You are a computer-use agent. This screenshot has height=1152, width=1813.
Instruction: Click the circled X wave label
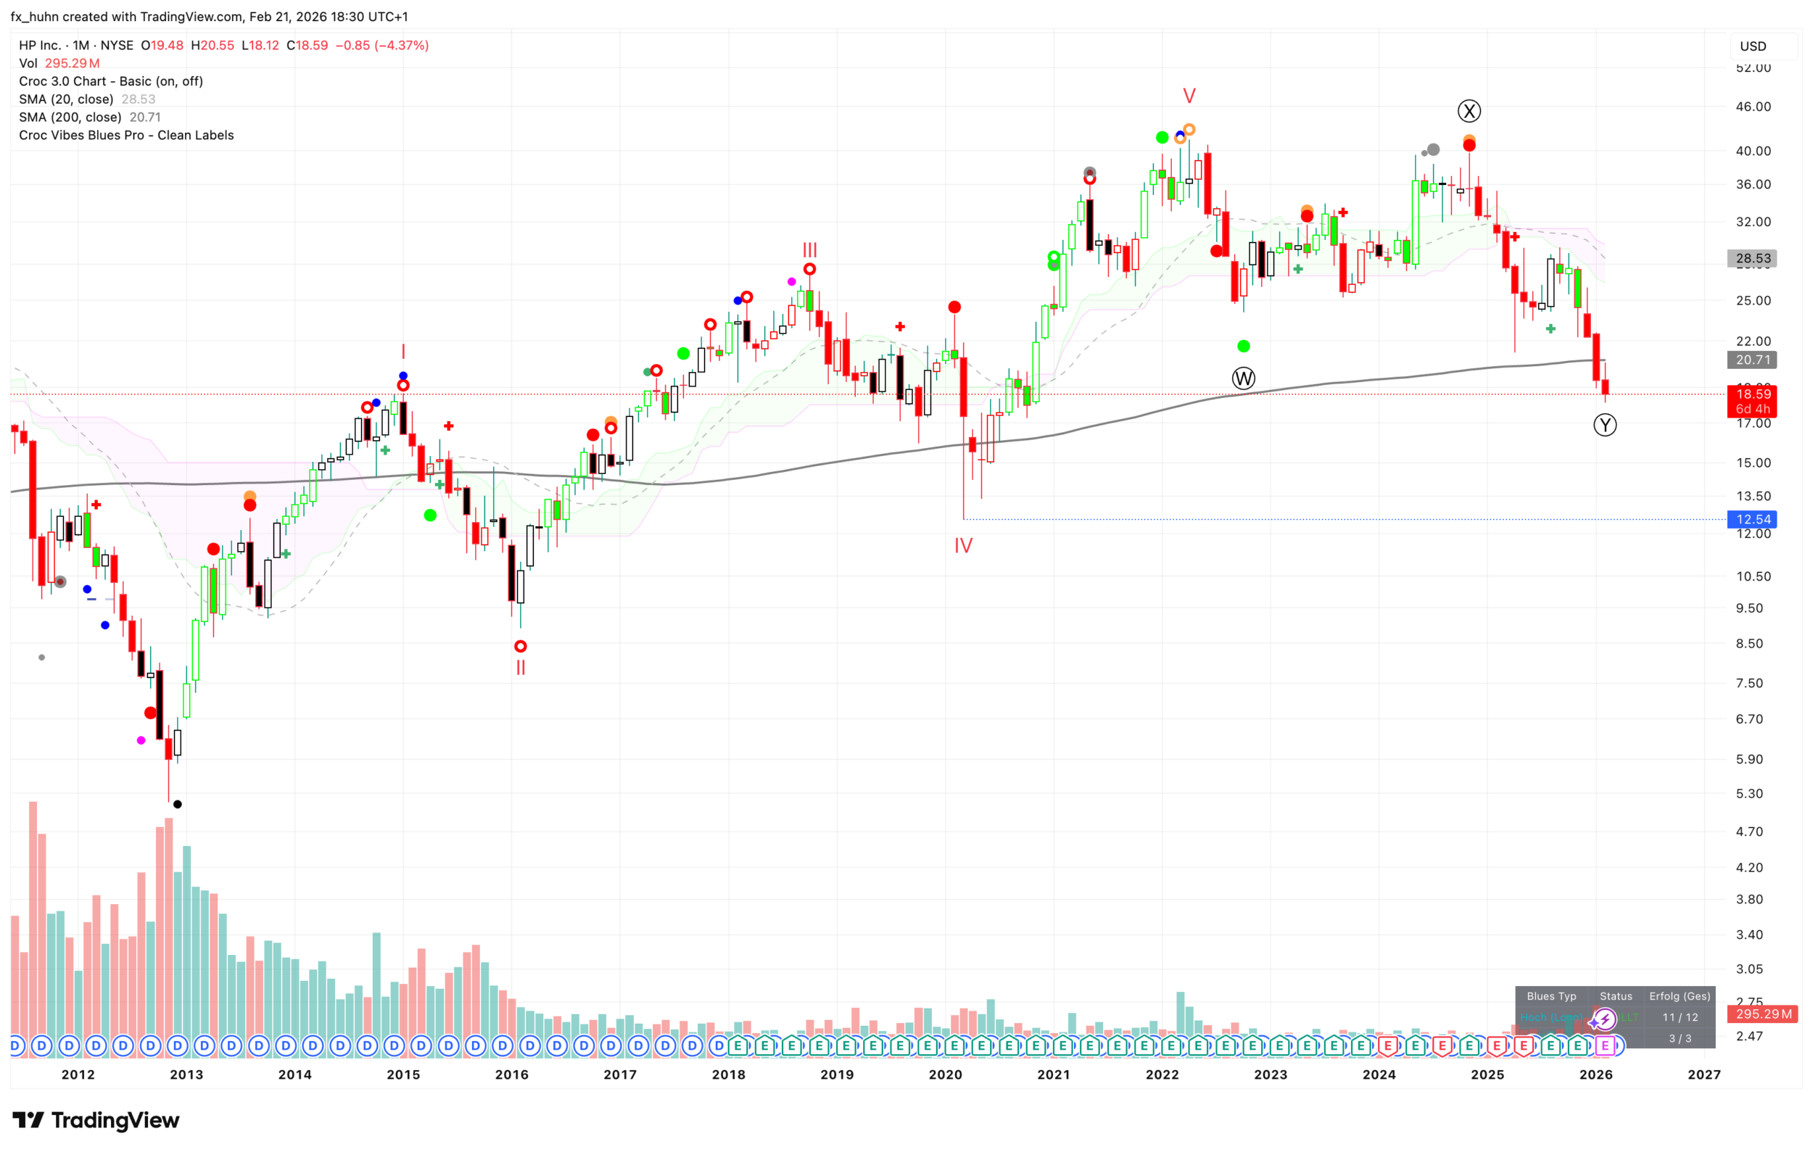(x=1469, y=112)
